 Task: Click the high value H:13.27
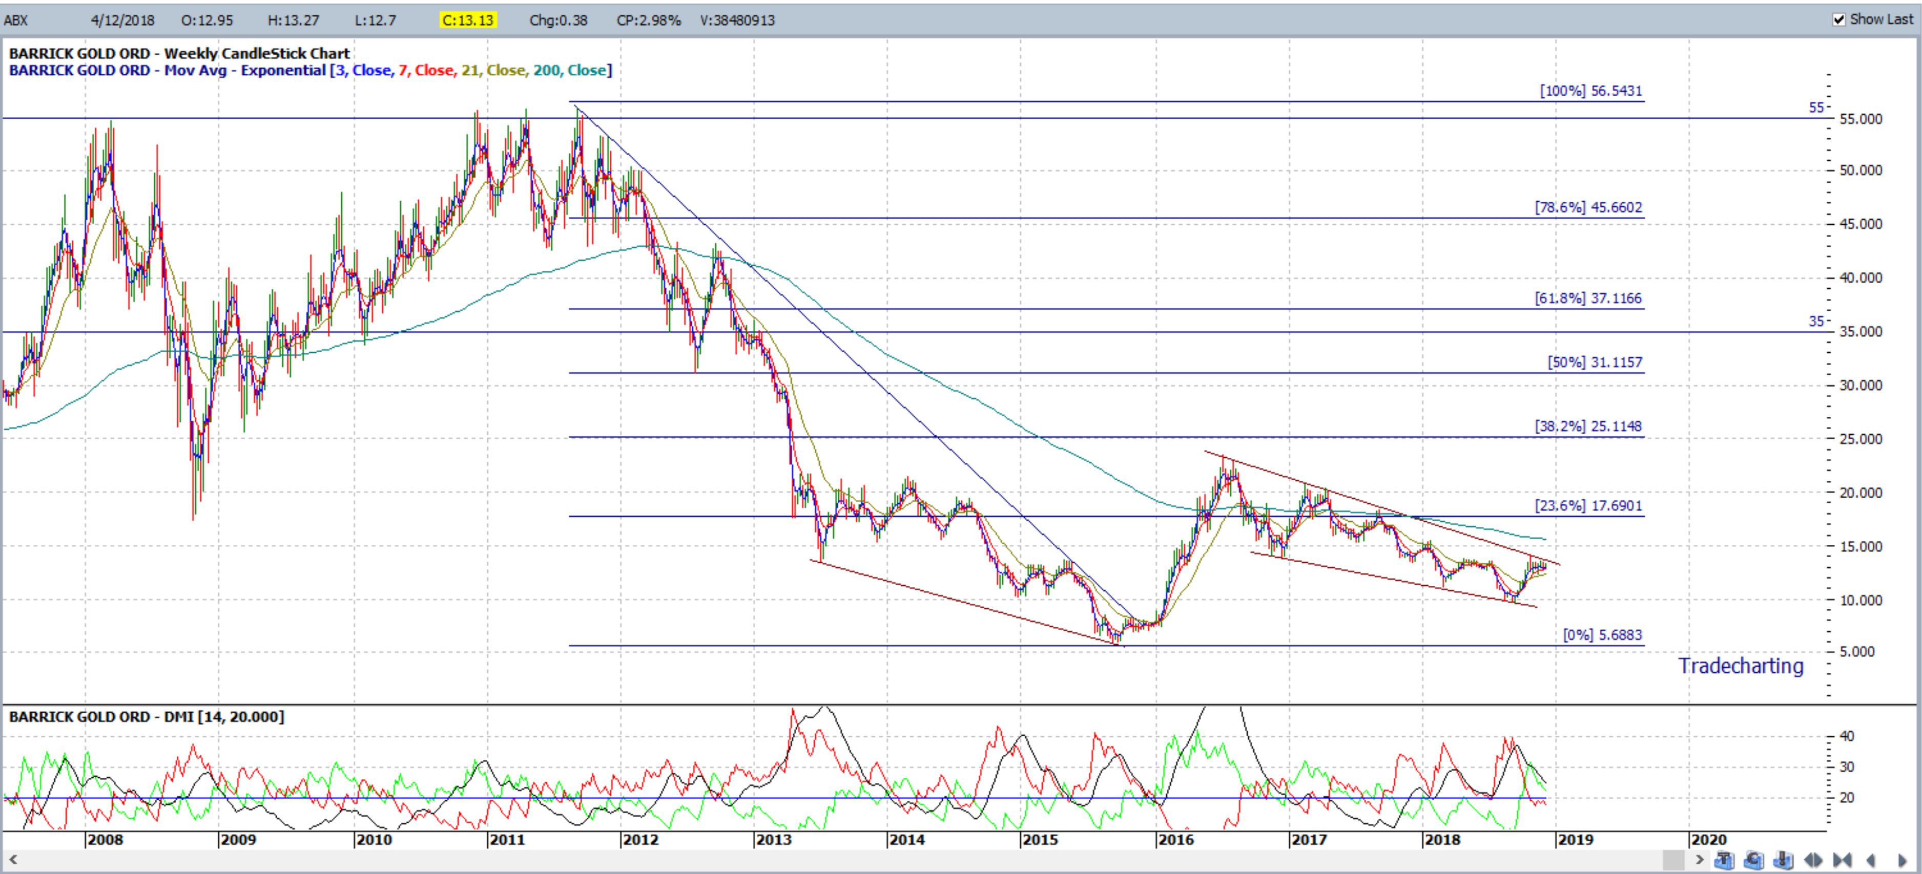tap(293, 20)
